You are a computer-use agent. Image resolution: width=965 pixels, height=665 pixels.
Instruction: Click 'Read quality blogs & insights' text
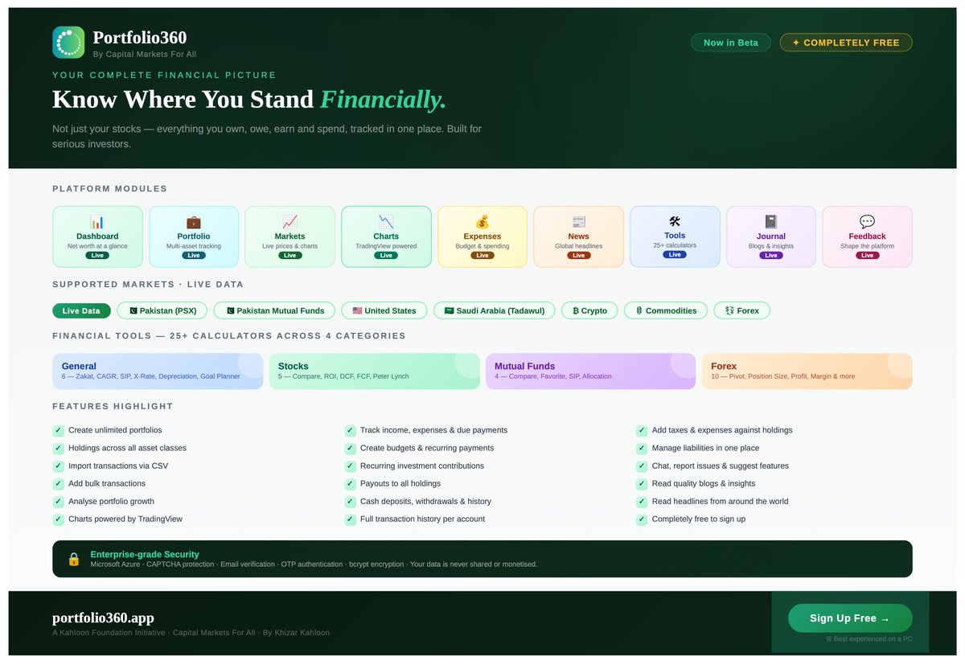[704, 483]
